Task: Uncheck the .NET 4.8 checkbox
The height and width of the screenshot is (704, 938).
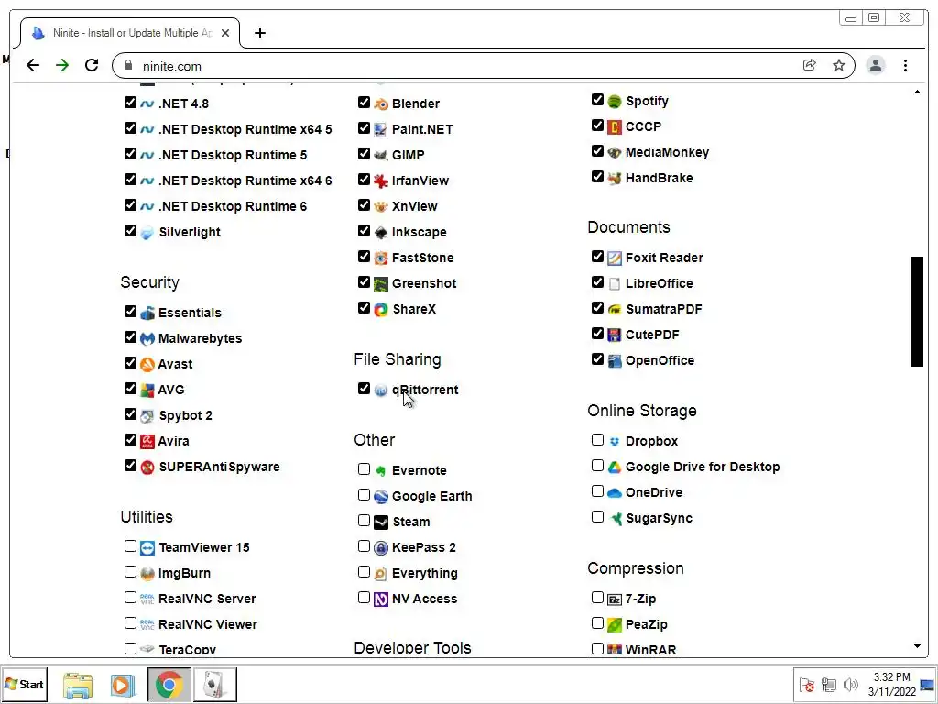Action: [x=130, y=103]
